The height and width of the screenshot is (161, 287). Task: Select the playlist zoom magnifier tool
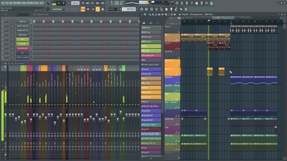pyautogui.click(x=172, y=14)
